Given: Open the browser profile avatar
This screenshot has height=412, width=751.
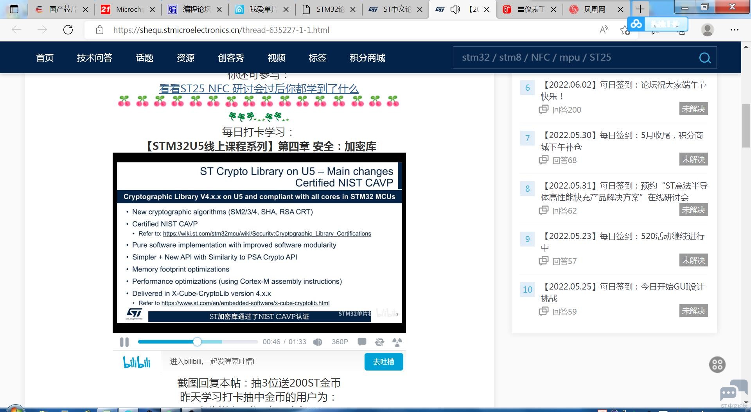Looking at the screenshot, I should tap(707, 30).
